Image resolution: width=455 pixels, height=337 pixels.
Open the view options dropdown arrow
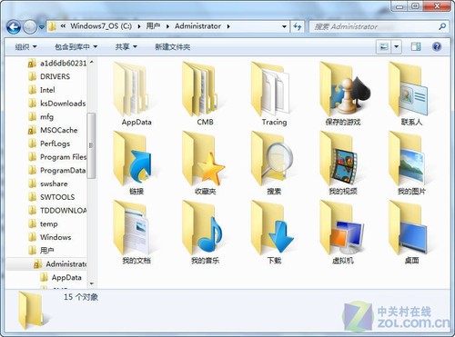(x=396, y=47)
